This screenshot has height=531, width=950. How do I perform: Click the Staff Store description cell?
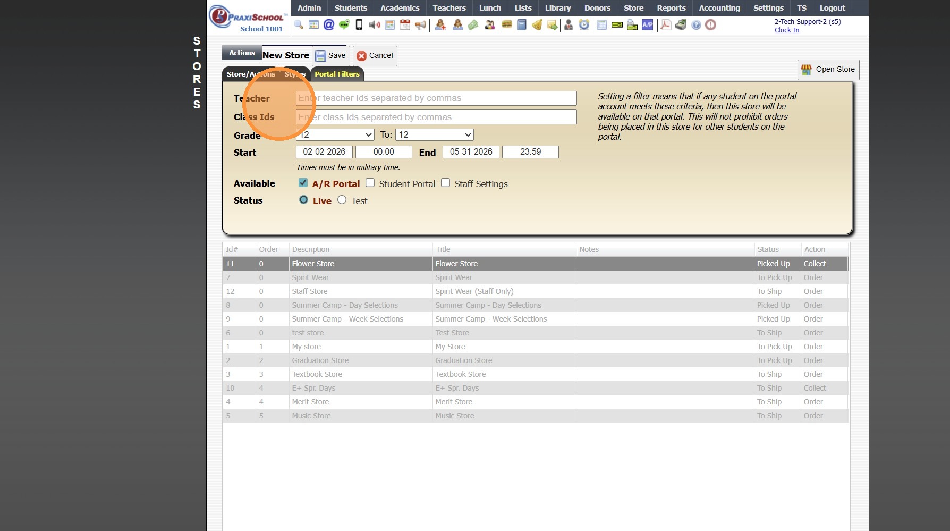[x=361, y=291]
